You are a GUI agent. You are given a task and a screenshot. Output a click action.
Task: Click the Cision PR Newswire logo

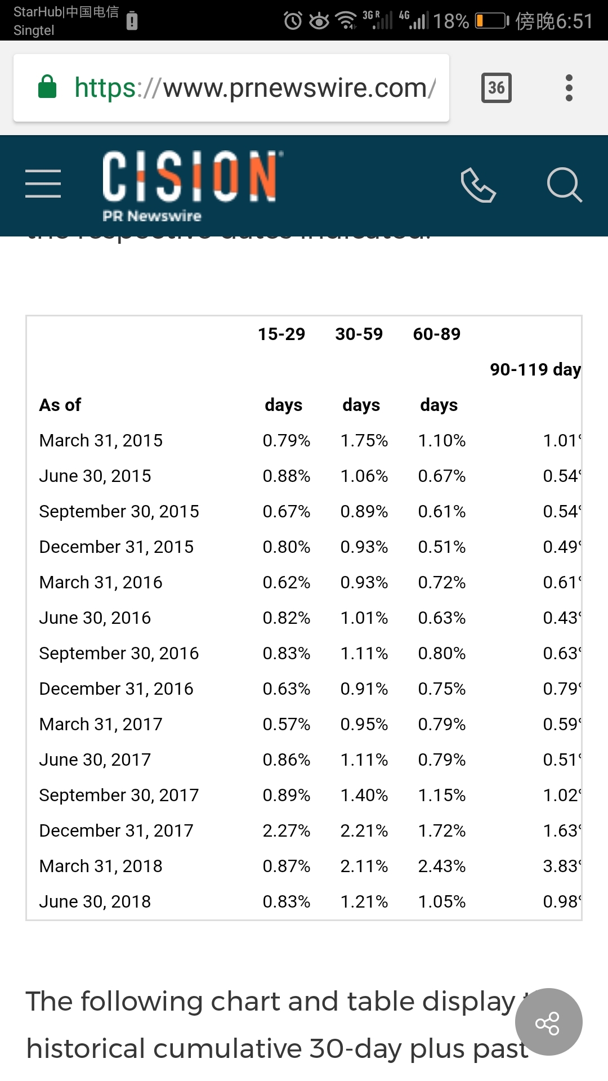(x=193, y=185)
